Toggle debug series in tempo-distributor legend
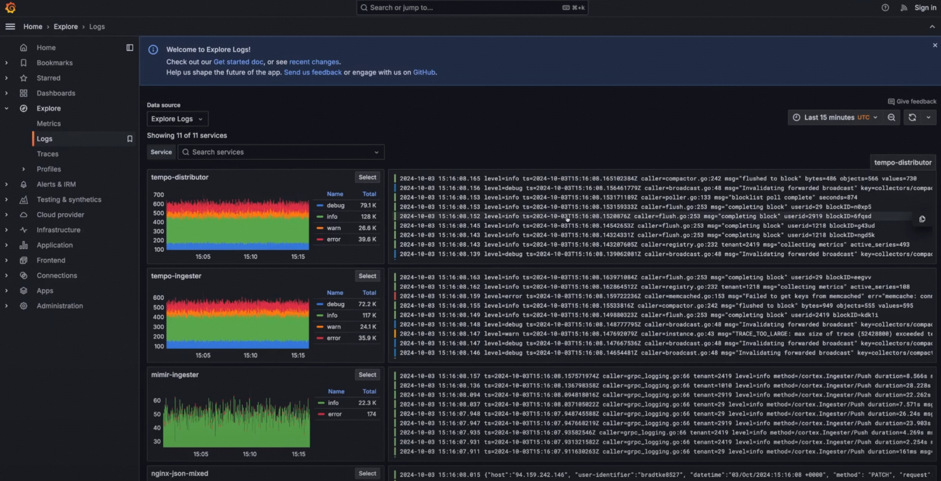Screen dimensions: 941x481 [335, 205]
